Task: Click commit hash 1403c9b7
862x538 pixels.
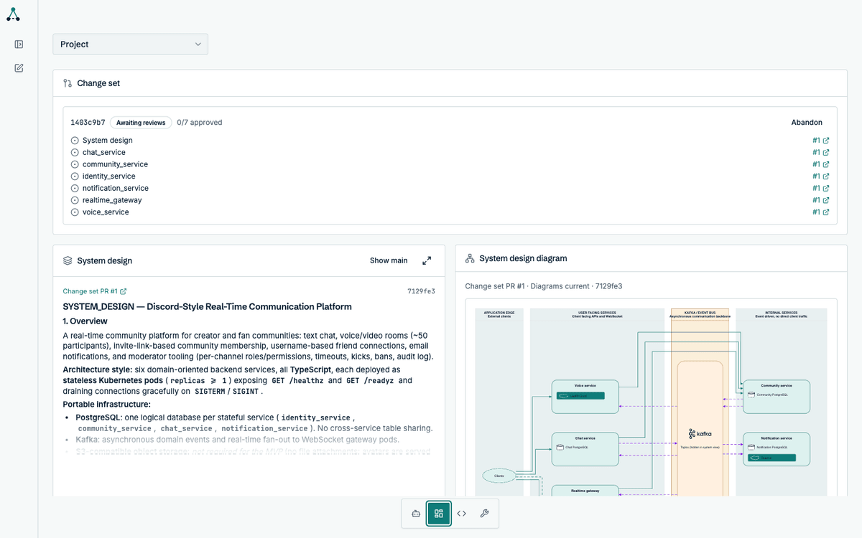Action: [x=88, y=123]
